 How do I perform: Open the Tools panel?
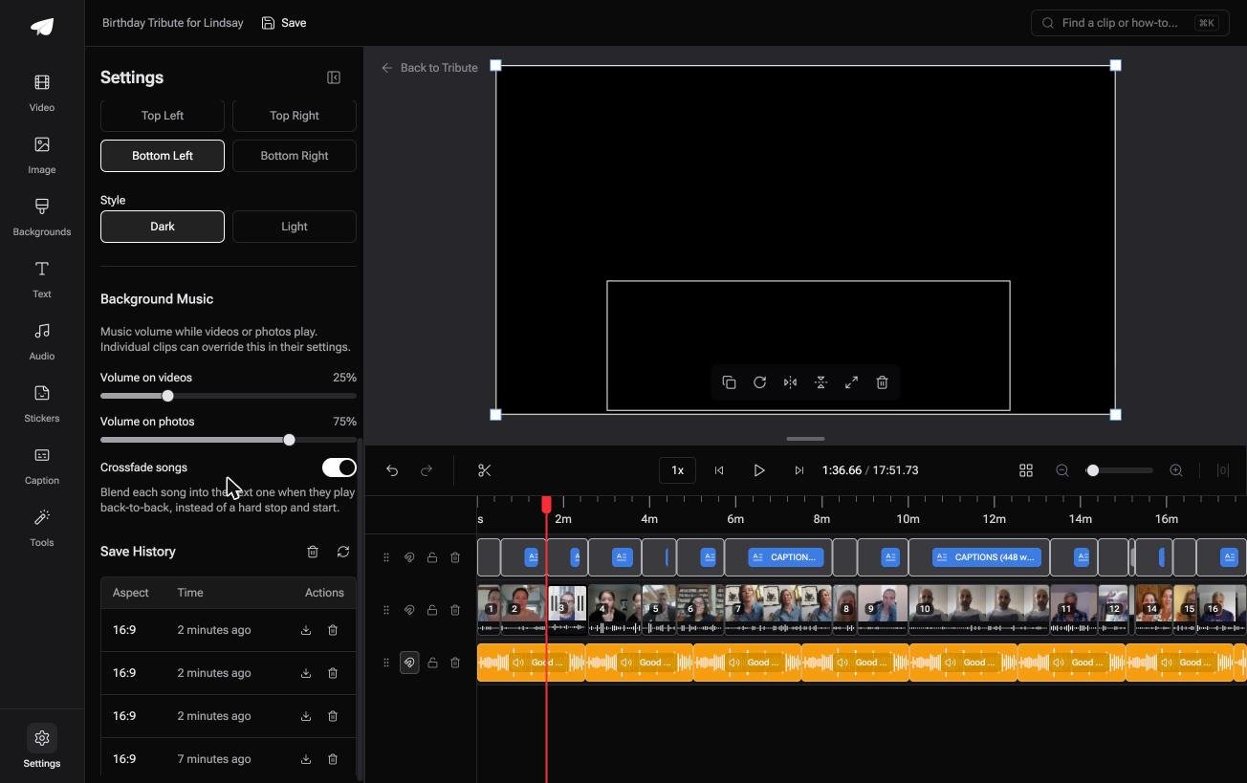pos(42,529)
